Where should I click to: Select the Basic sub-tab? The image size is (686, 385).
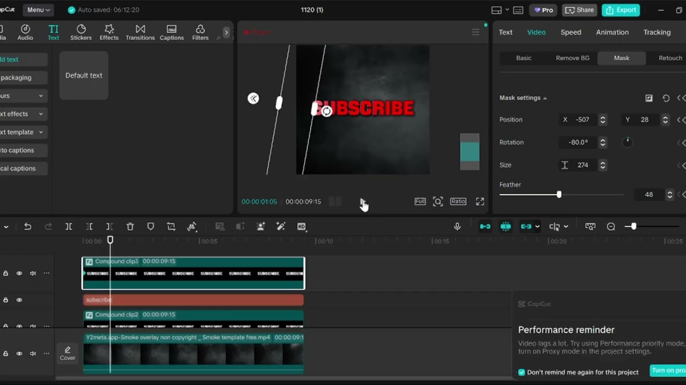pyautogui.click(x=524, y=58)
